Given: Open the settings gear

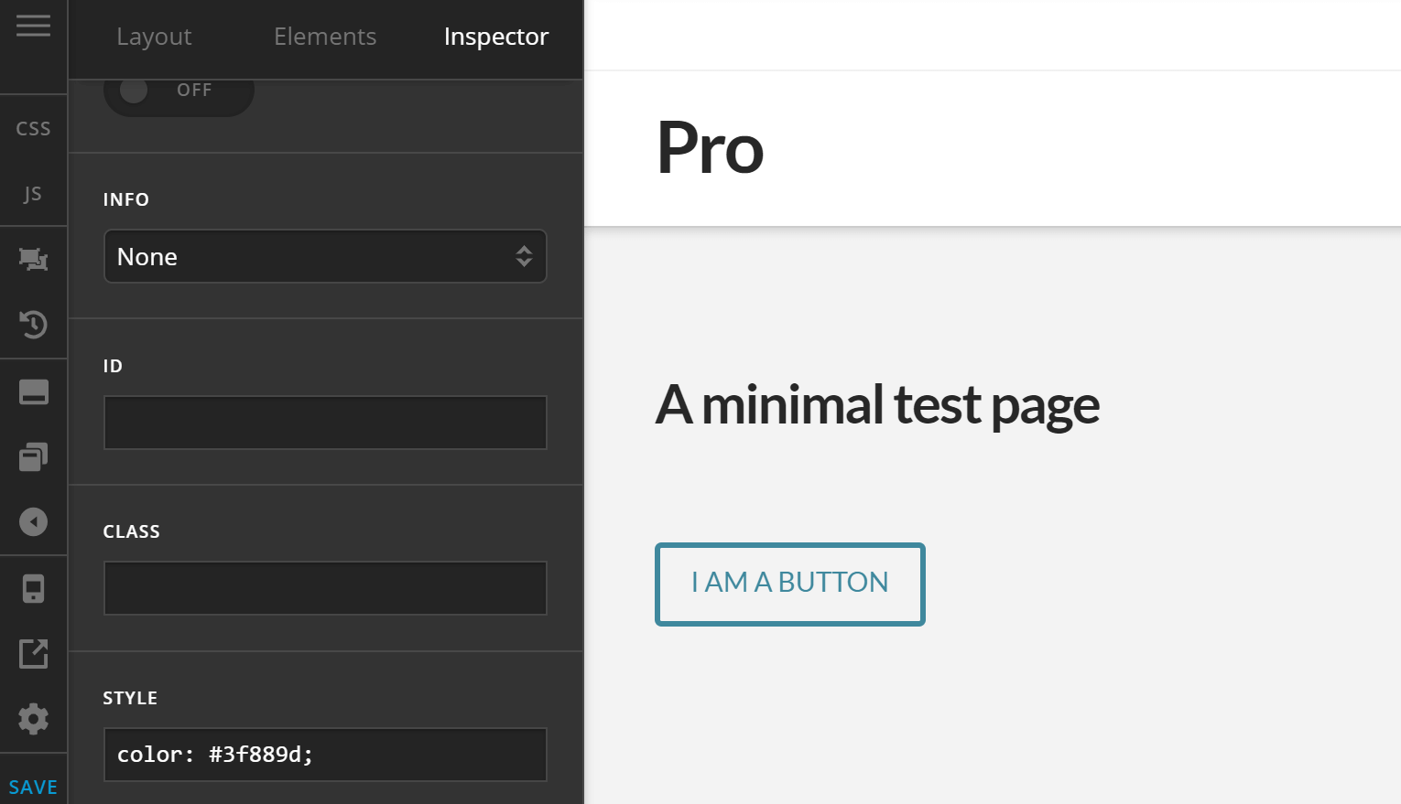Looking at the screenshot, I should pyautogui.click(x=33, y=719).
